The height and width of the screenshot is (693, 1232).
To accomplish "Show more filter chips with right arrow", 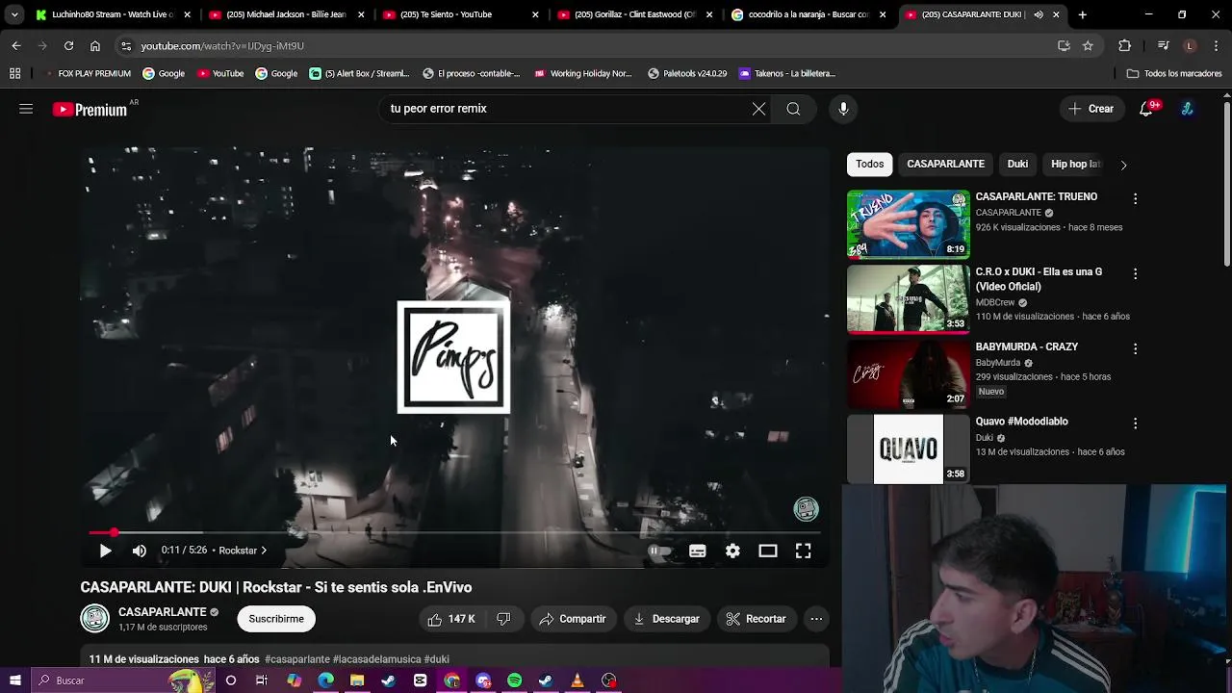I will [1123, 165].
